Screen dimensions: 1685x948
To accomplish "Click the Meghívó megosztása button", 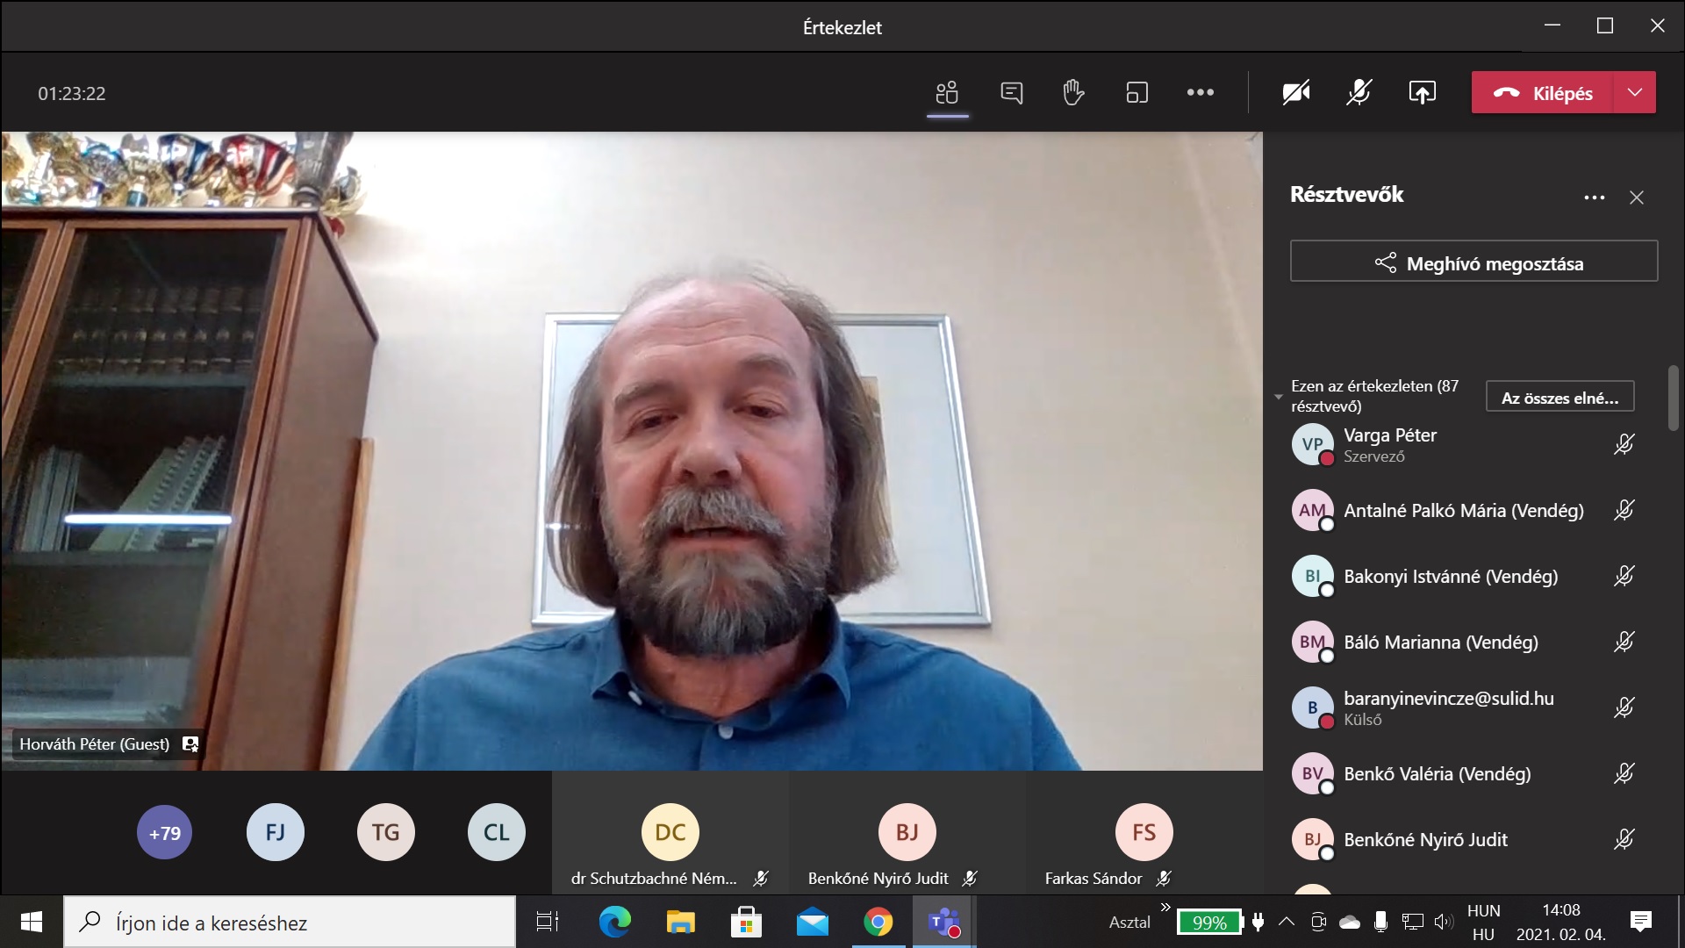I will [x=1473, y=262].
